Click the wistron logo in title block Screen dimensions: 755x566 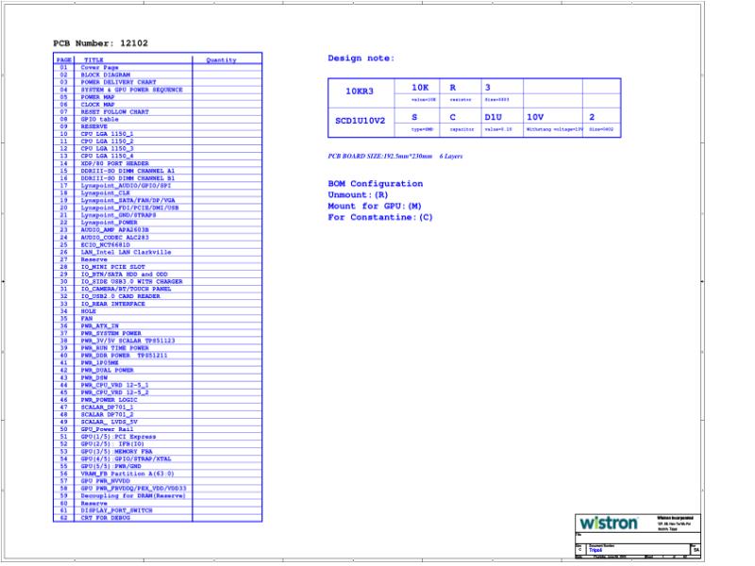point(609,524)
